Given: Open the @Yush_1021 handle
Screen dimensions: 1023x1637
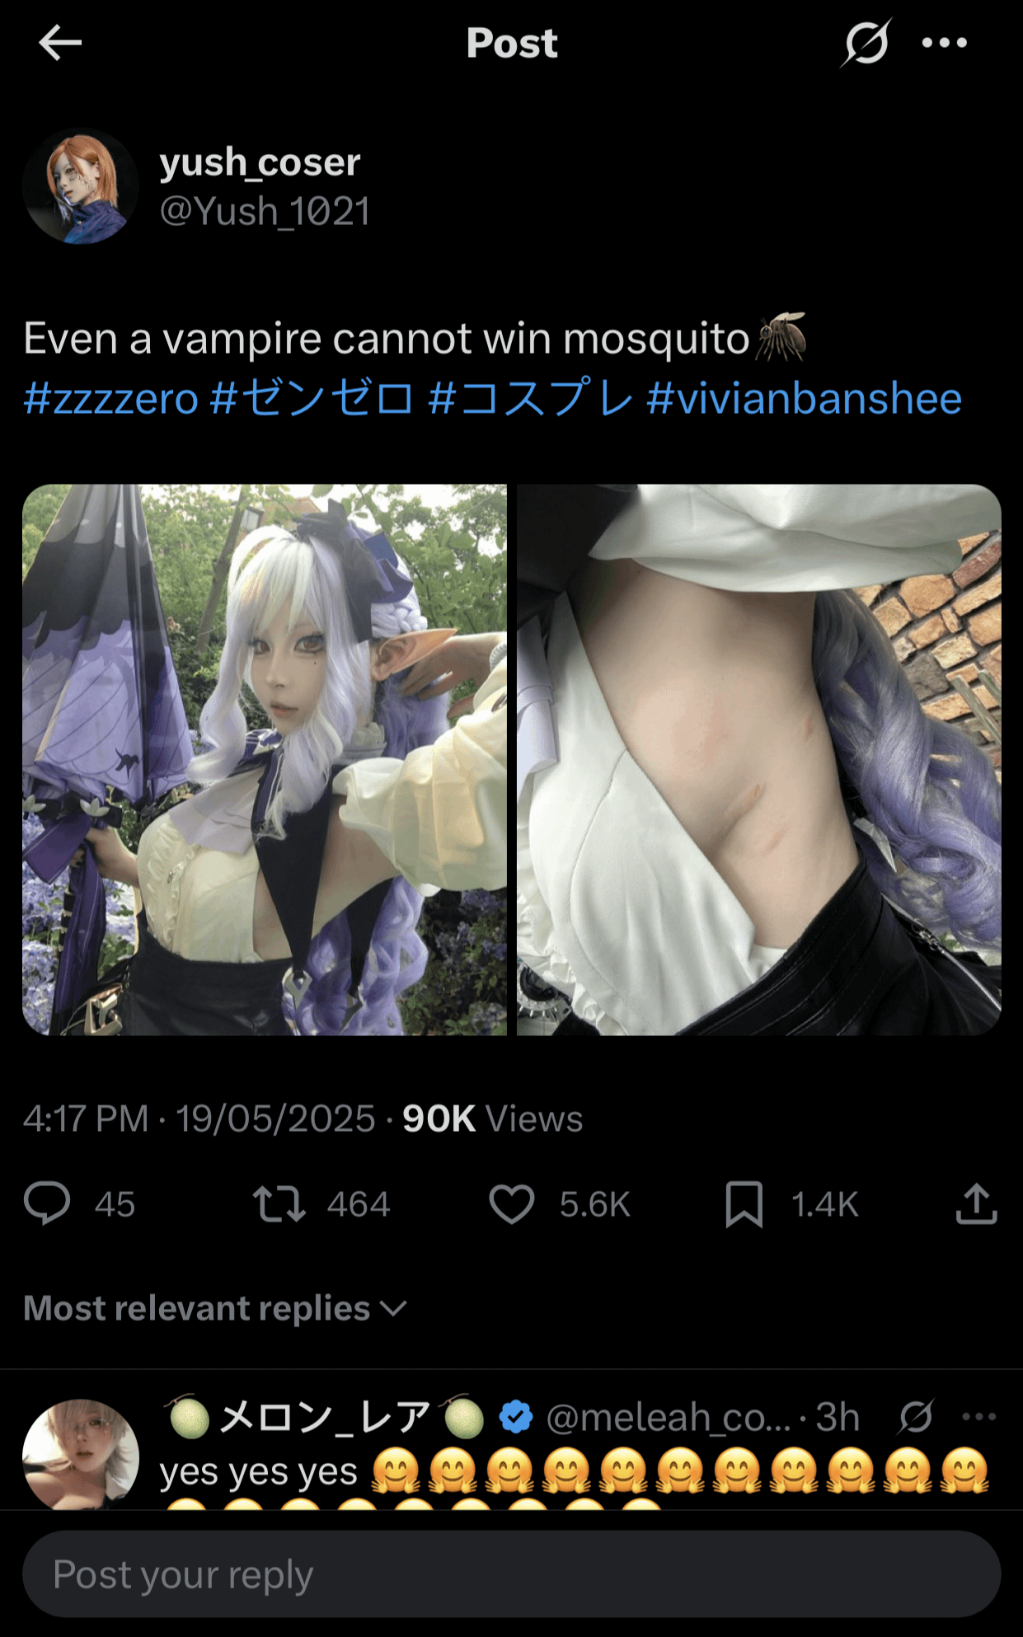Looking at the screenshot, I should pos(265,212).
